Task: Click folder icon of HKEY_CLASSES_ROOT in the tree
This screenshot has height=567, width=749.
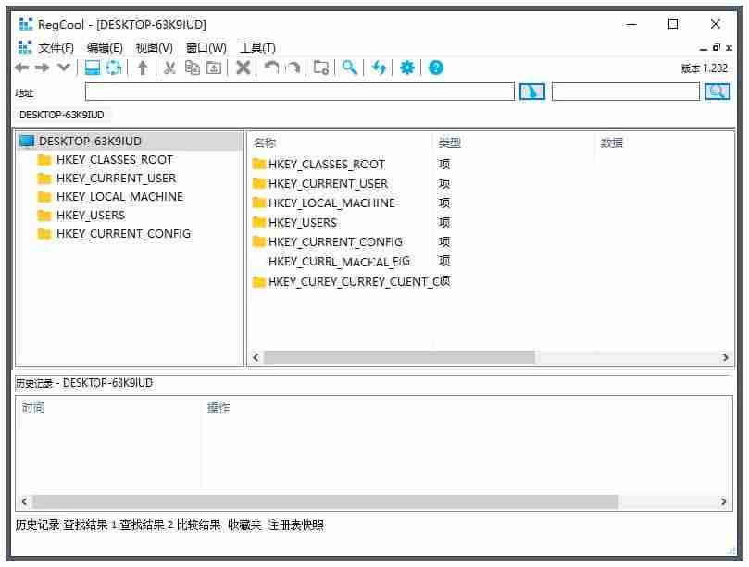Action: coord(44,160)
